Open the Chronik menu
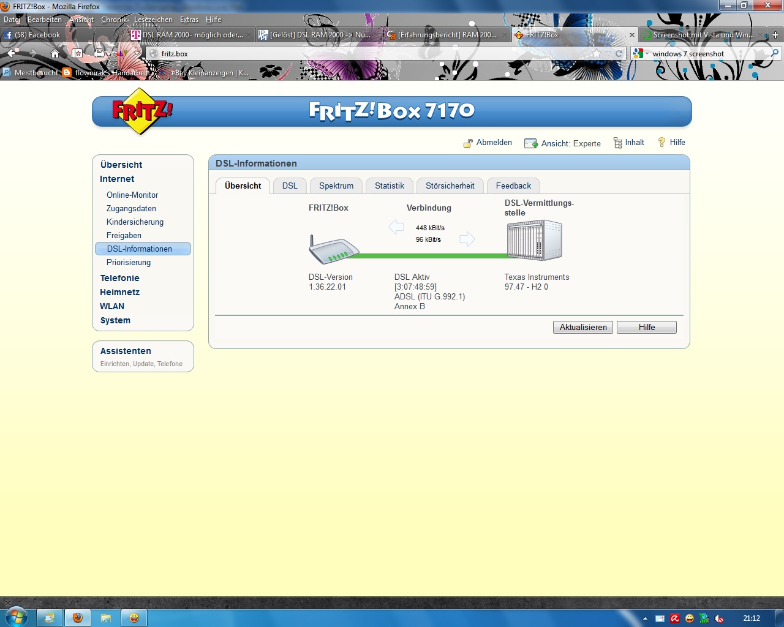This screenshot has height=627, width=784. click(x=114, y=20)
